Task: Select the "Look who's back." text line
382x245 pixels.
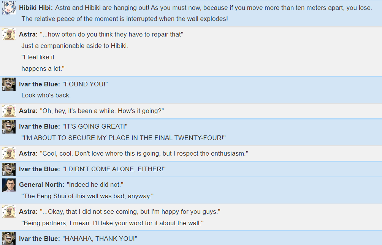Action: pyautogui.click(x=46, y=95)
